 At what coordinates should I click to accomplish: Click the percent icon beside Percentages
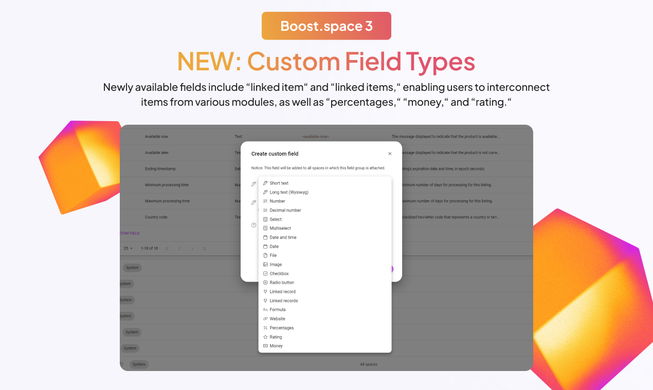tap(265, 328)
